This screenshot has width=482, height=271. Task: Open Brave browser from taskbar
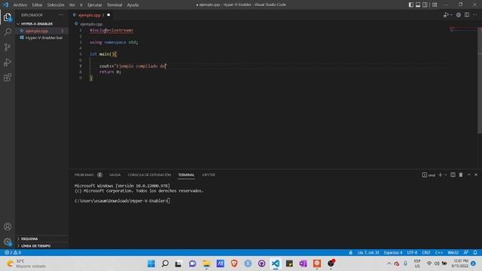point(234,263)
